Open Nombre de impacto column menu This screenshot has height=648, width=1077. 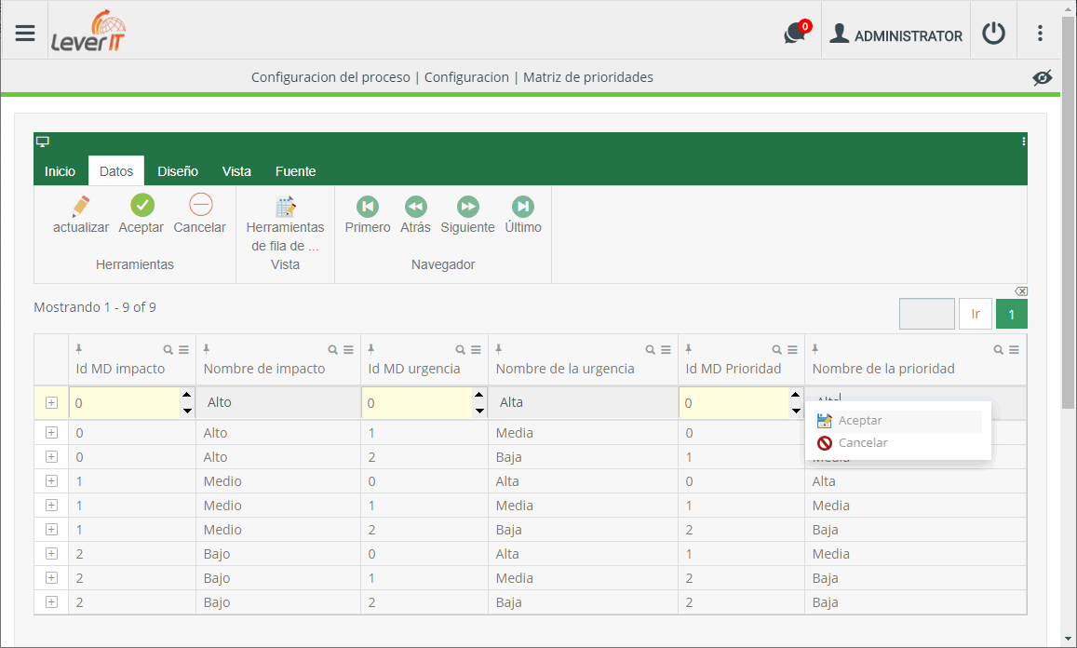(348, 350)
